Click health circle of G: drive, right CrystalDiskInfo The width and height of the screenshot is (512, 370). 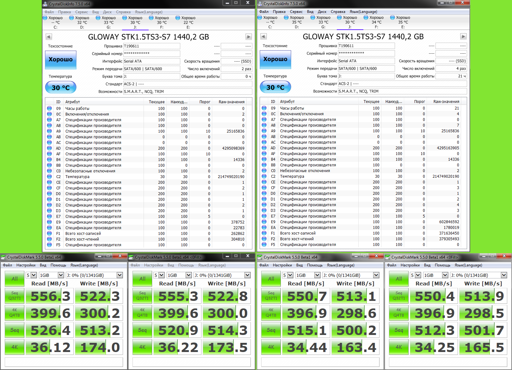point(313,17)
